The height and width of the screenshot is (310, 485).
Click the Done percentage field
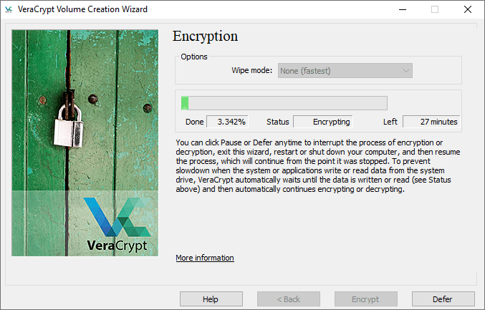pos(227,122)
